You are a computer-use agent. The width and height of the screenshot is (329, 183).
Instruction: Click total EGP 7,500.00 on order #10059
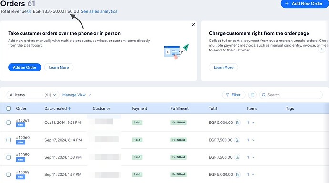[x=220, y=157]
